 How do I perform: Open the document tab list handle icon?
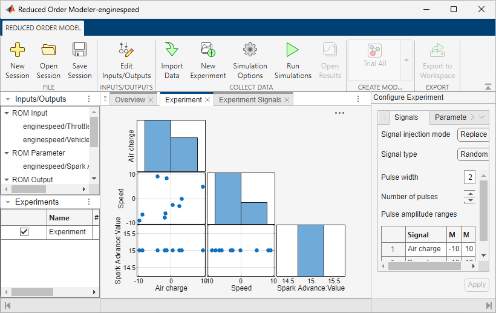click(105, 99)
